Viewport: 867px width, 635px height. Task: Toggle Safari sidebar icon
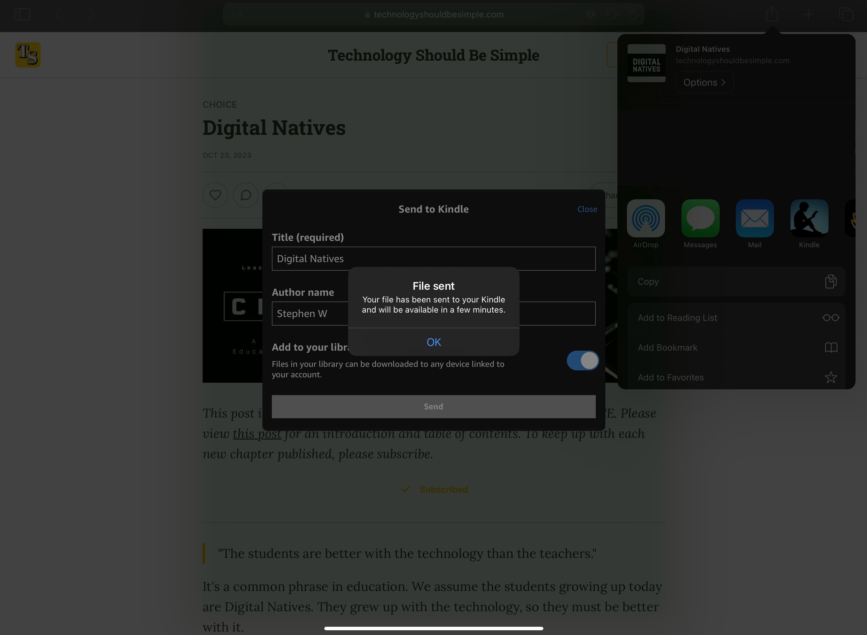(22, 15)
